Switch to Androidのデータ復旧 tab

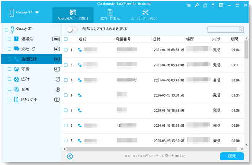pos(73,15)
